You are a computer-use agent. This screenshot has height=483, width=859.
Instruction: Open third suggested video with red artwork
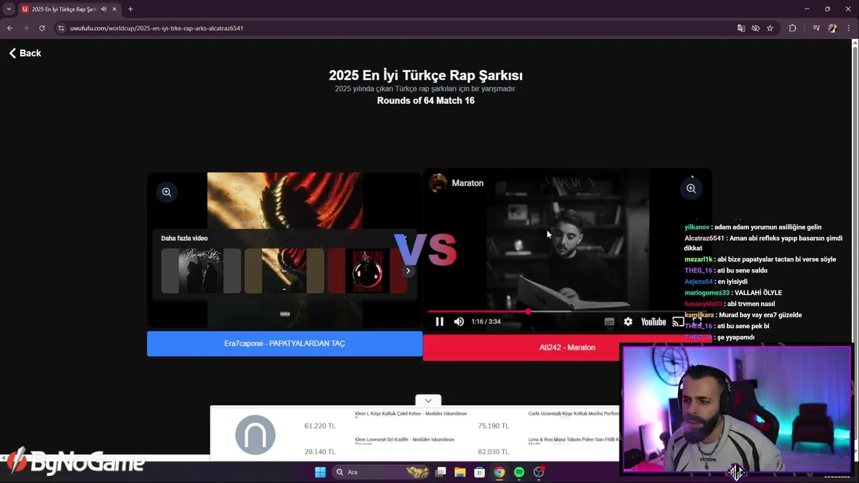(x=368, y=271)
